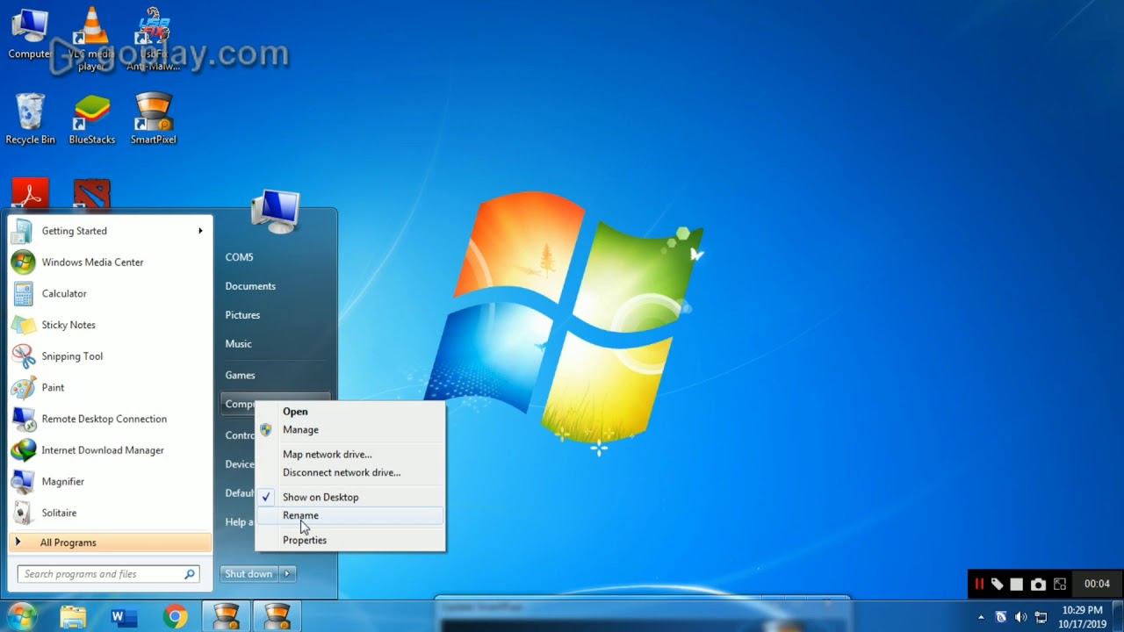Click the taskbar clock showing 10:29 PM
Image resolution: width=1124 pixels, height=632 pixels.
1083,617
